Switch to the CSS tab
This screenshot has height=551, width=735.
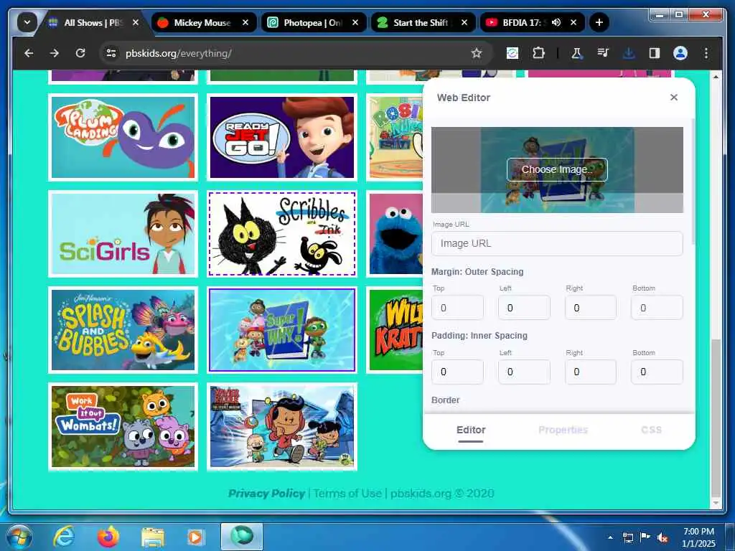[651, 430]
